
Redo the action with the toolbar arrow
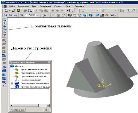click(57, 11)
